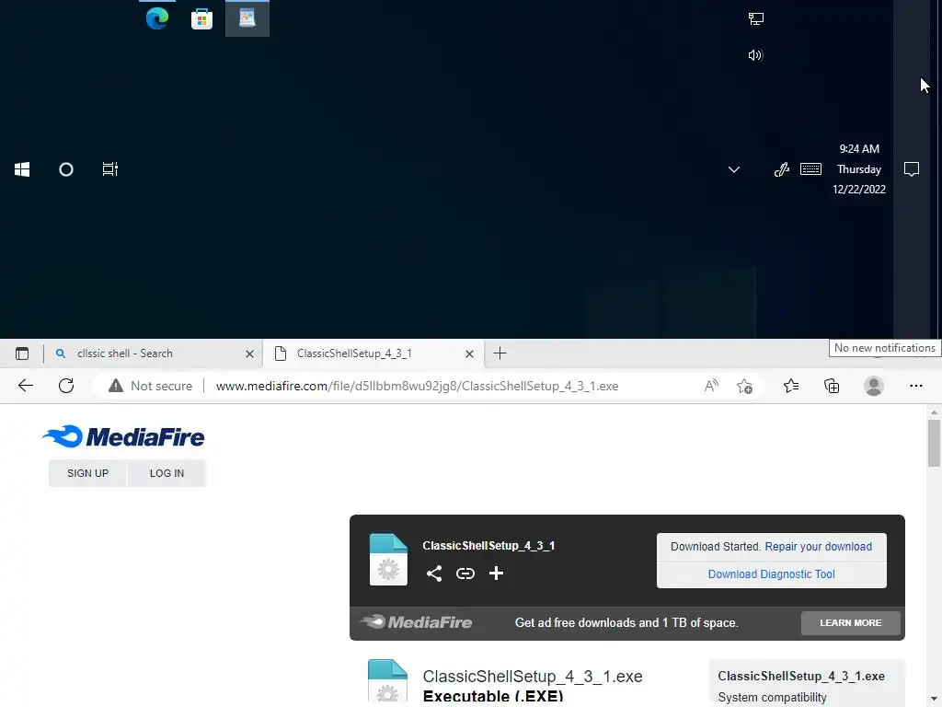Open the tab actions menu icon
Viewport: 942px width, 707px height.
coord(22,353)
